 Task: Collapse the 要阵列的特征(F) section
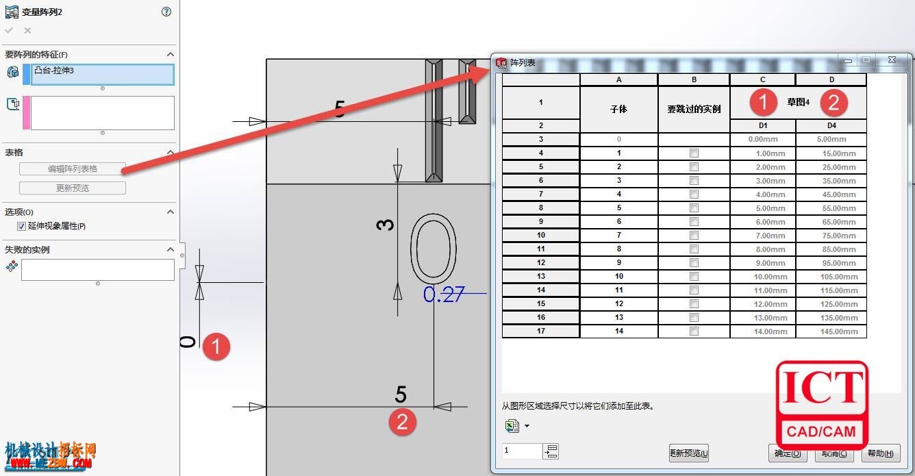(171, 54)
